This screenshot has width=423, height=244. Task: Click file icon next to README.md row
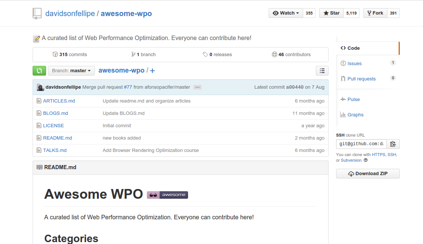(39, 138)
